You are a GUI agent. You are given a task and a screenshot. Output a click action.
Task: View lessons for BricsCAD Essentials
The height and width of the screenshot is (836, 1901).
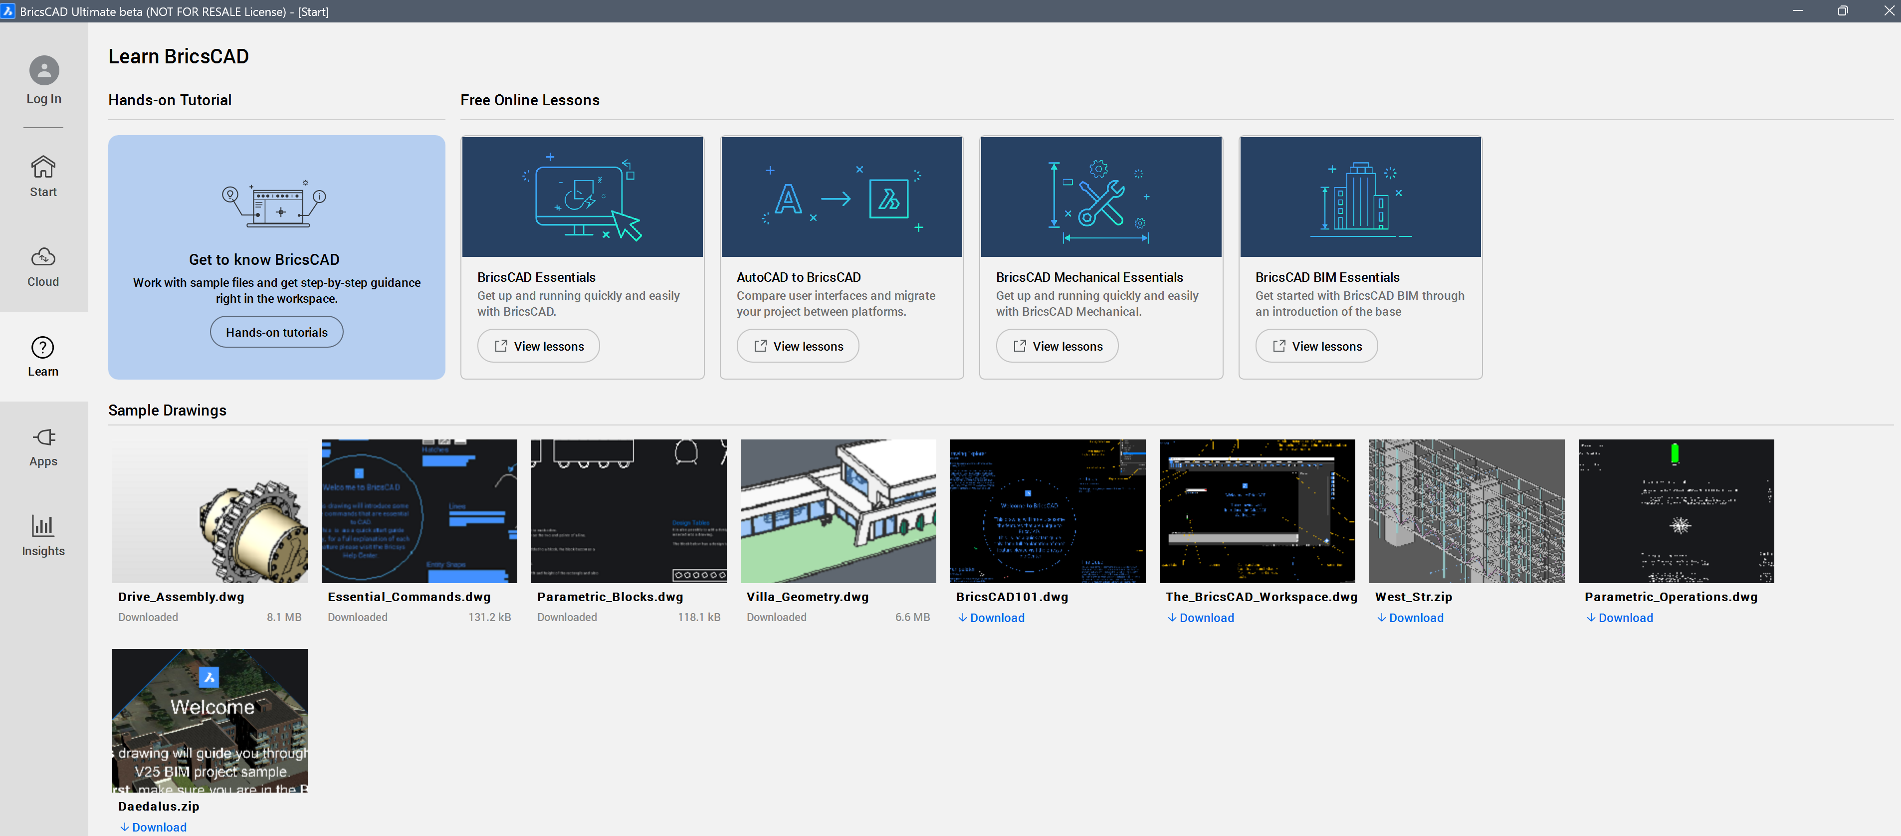click(x=538, y=346)
